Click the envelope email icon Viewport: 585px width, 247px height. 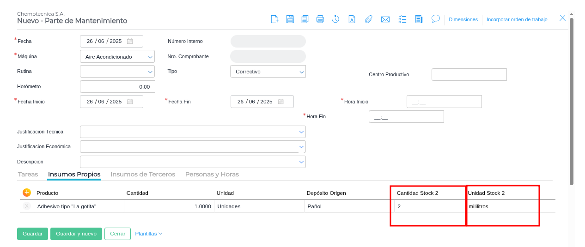coord(385,19)
